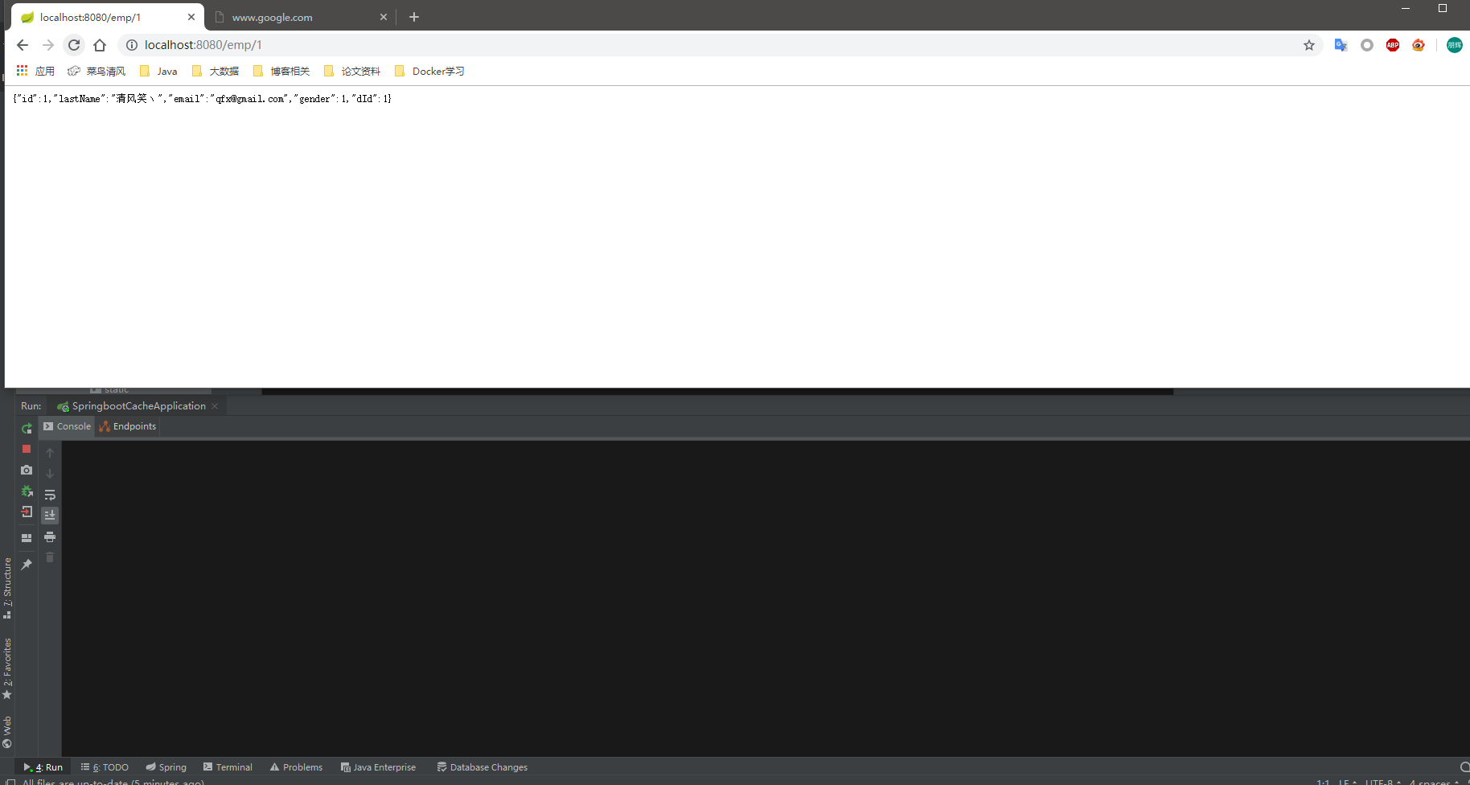Maximize the Chrome window
Image resolution: width=1470 pixels, height=785 pixels.
coord(1443,8)
